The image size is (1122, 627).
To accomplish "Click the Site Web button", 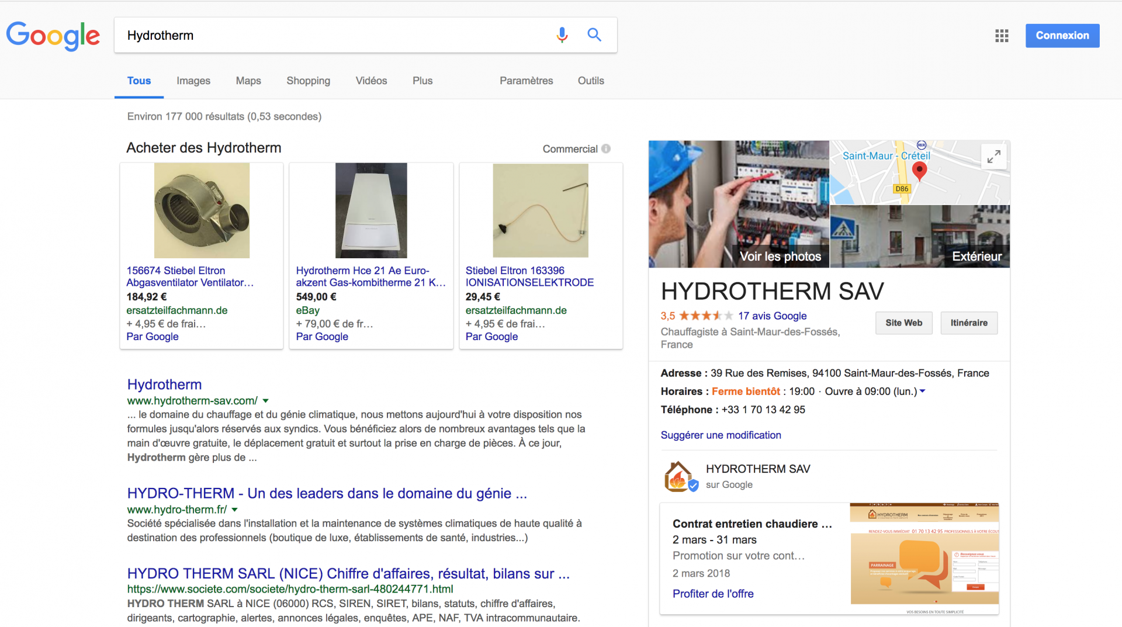I will (x=903, y=323).
